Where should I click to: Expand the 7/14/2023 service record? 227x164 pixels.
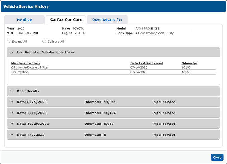113,113
